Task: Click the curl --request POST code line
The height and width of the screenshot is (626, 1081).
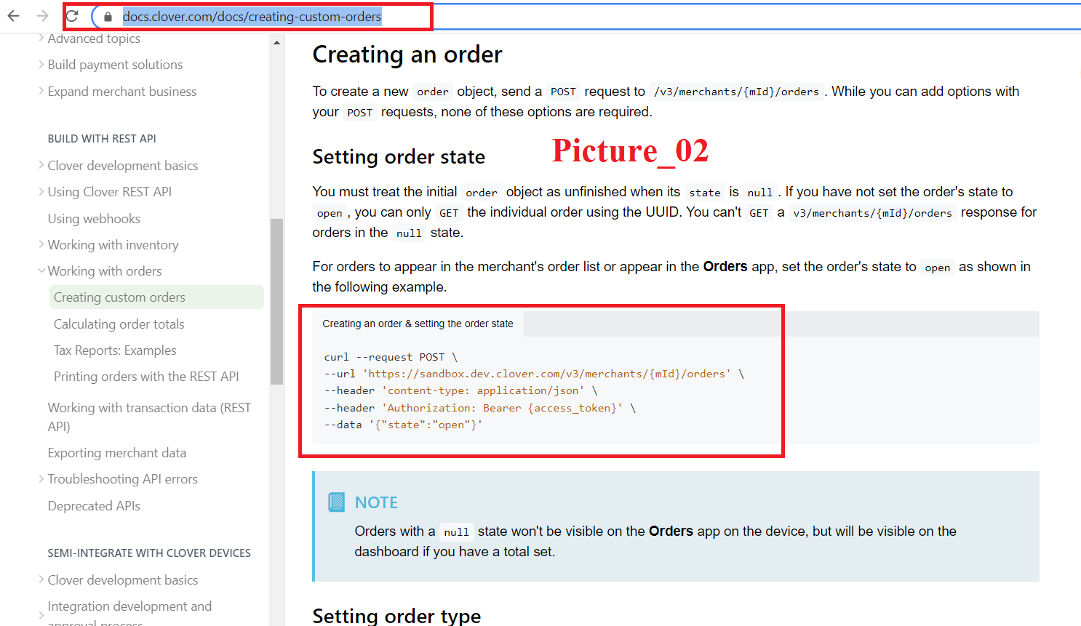Action: pyautogui.click(x=391, y=357)
